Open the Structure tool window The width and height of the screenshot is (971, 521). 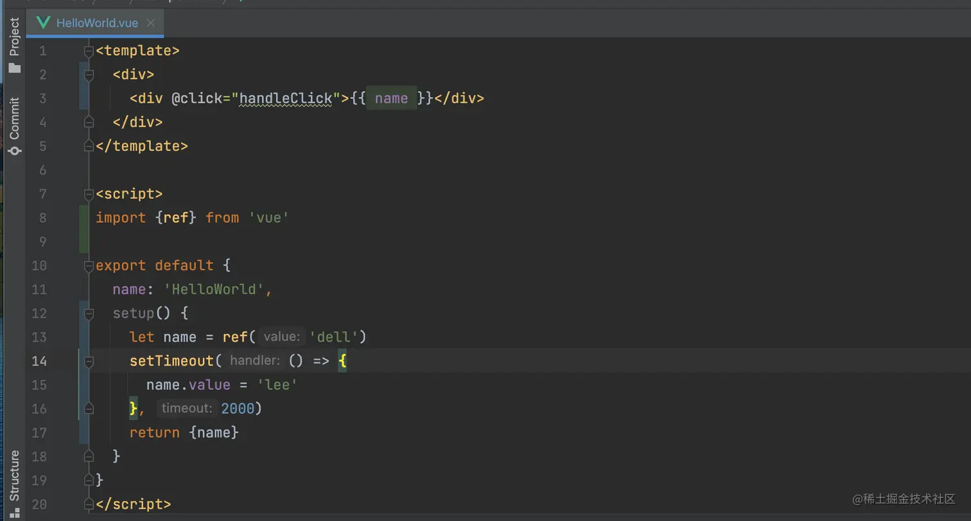tap(14, 482)
